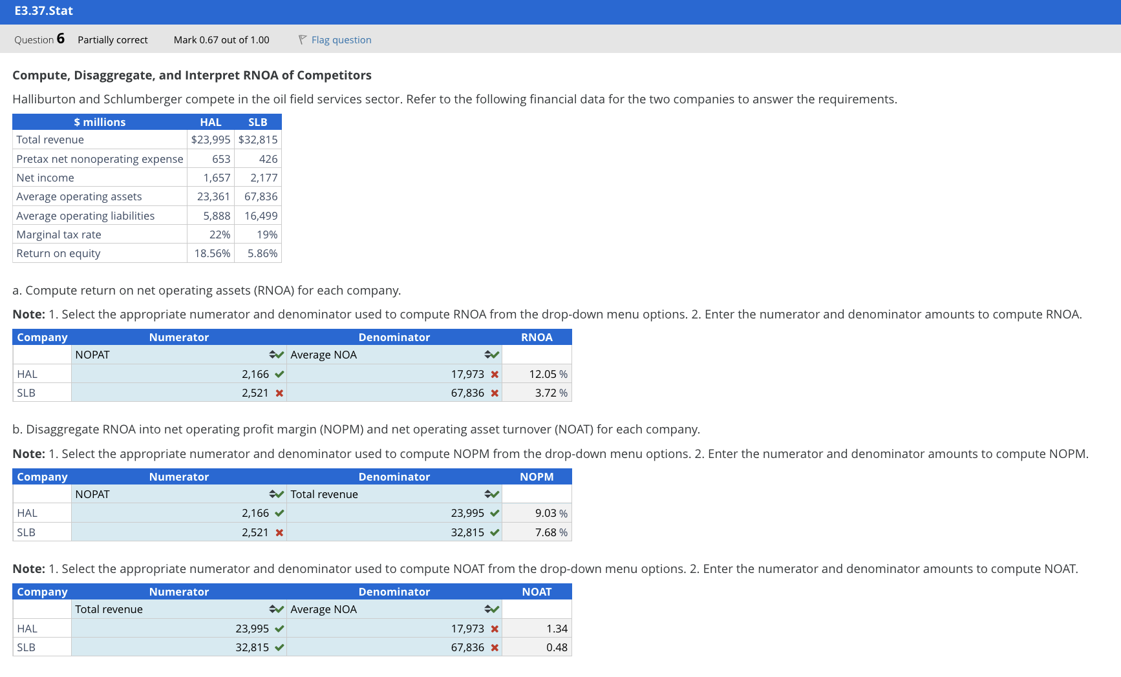
Task: Click the red X icon beside SLB RNOA denominator
Action: pos(495,393)
